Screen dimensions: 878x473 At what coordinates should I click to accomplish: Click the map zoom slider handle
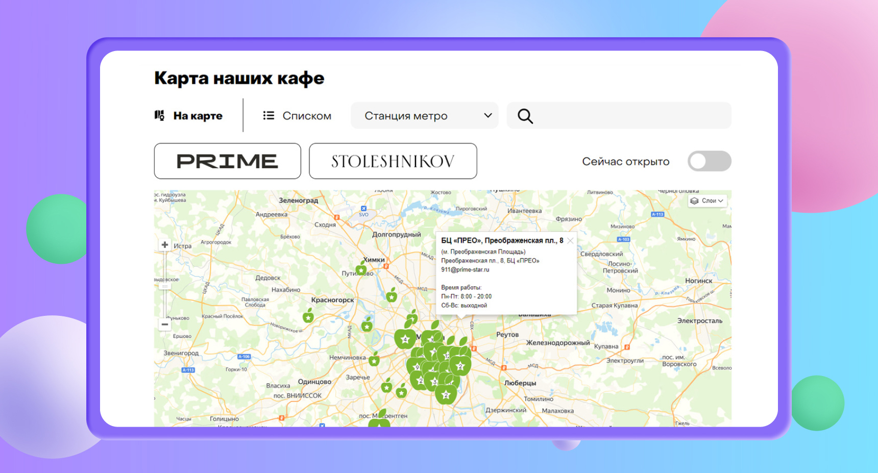165,287
